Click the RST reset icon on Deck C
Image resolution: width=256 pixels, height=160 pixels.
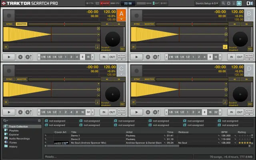tap(122, 104)
